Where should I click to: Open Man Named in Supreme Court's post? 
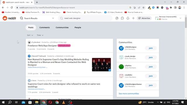click(58, 62)
